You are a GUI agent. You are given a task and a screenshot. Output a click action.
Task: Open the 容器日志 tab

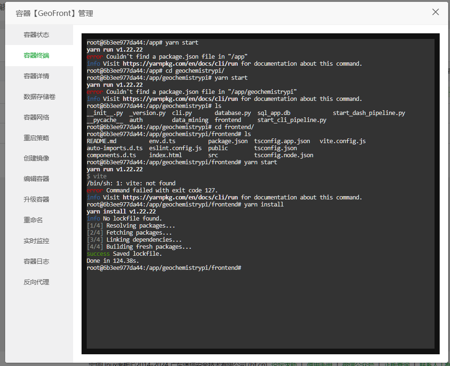click(x=39, y=261)
